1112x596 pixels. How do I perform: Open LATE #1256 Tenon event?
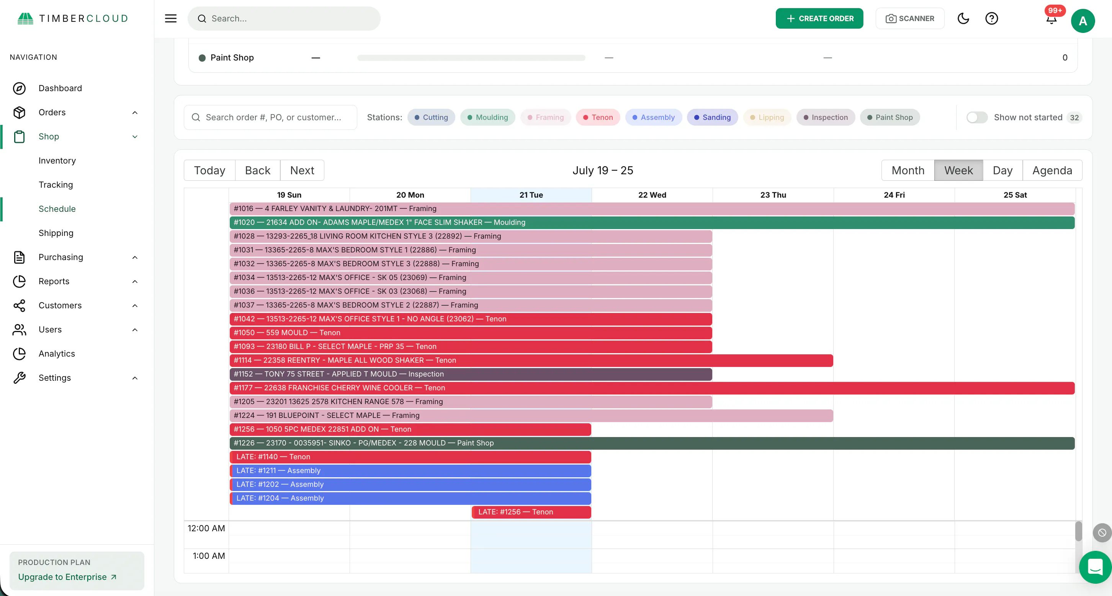click(x=531, y=512)
